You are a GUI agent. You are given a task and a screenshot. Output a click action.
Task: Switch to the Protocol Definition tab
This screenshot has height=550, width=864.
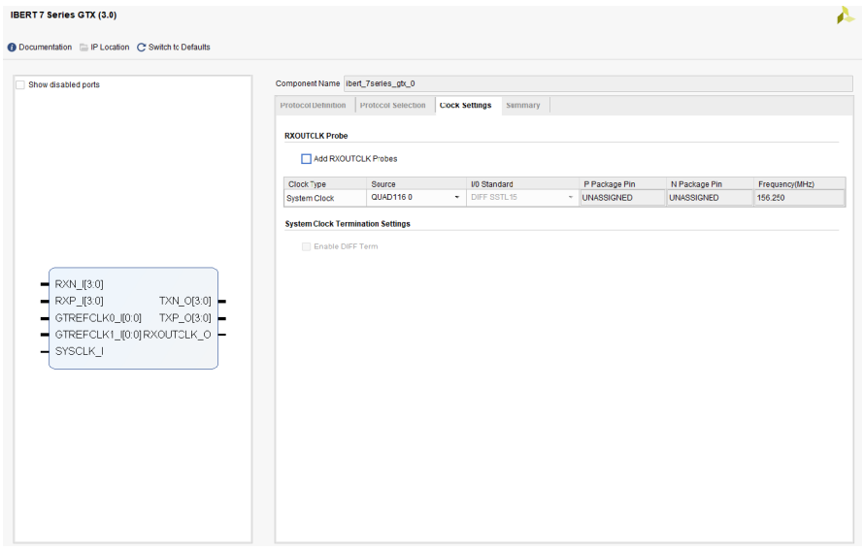click(x=313, y=105)
